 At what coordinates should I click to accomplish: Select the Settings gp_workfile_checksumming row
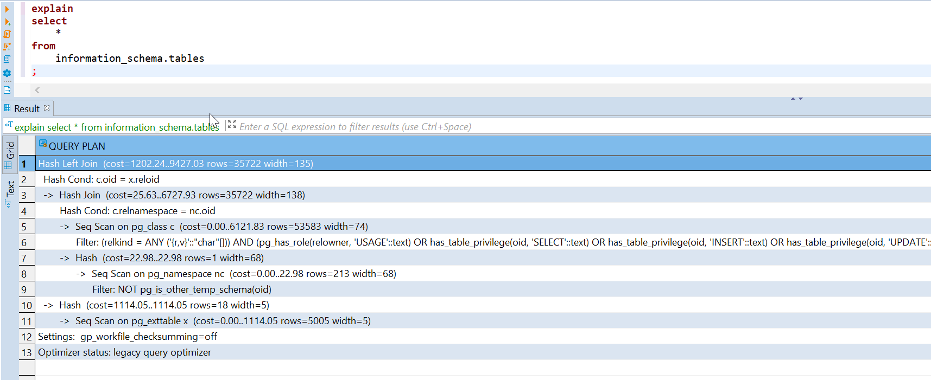click(x=483, y=337)
